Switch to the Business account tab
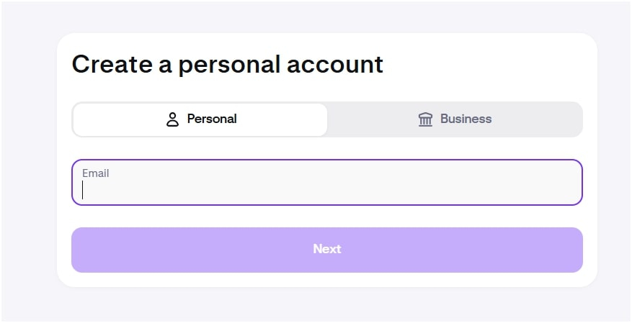This screenshot has width=632, height=323. pos(455,119)
